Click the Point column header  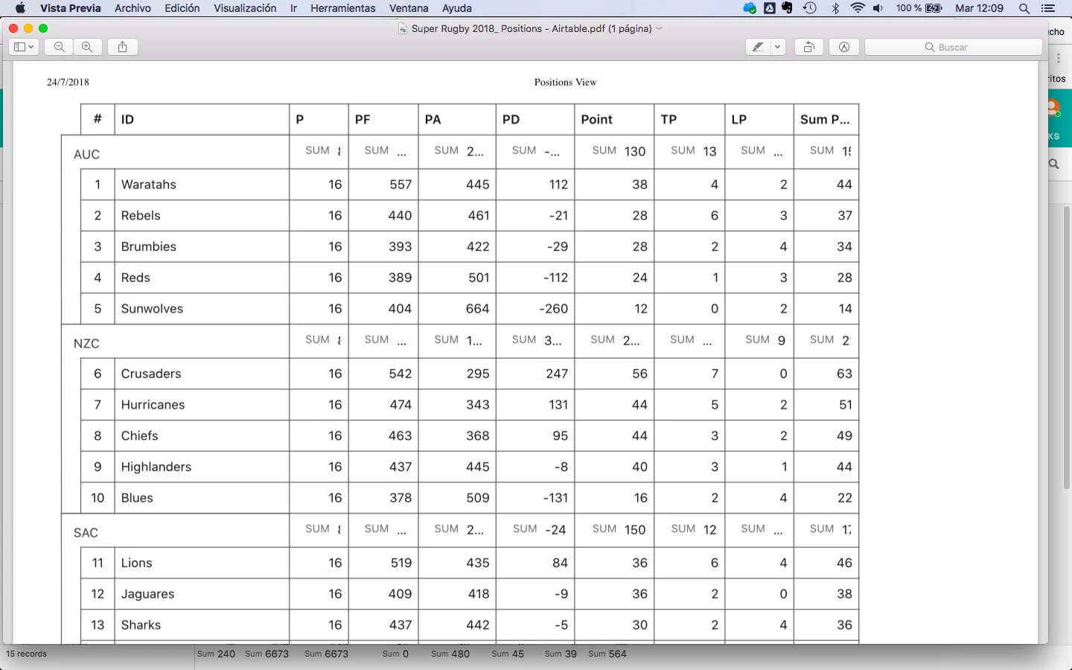pyautogui.click(x=614, y=119)
